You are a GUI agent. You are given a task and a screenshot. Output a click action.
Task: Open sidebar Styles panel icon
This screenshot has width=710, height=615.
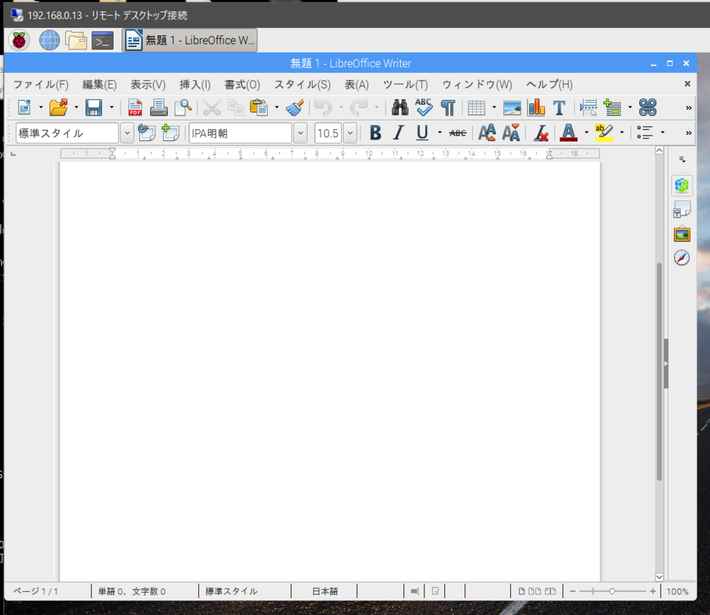(682, 210)
